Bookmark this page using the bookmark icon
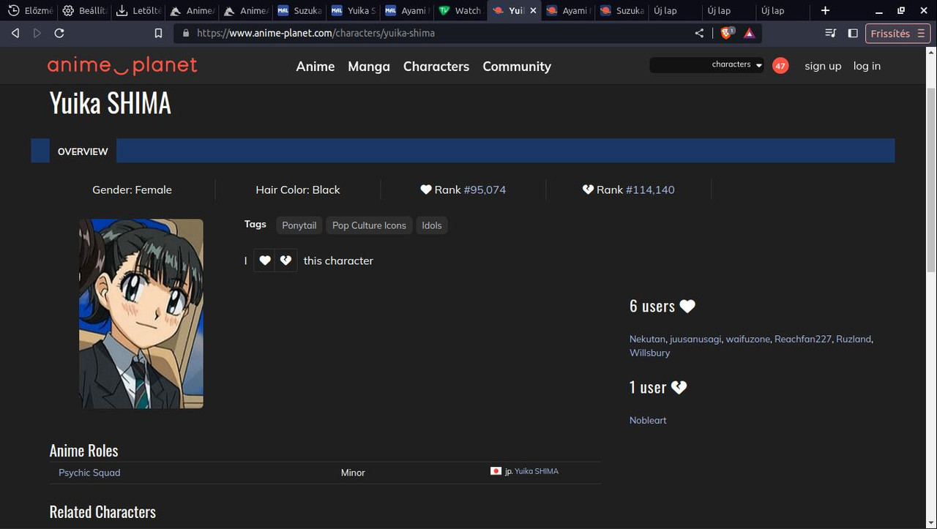The height and width of the screenshot is (529, 937). point(158,33)
